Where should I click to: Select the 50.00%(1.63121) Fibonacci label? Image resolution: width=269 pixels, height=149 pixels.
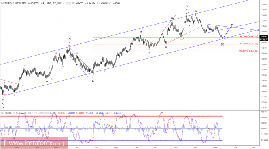tap(249, 43)
